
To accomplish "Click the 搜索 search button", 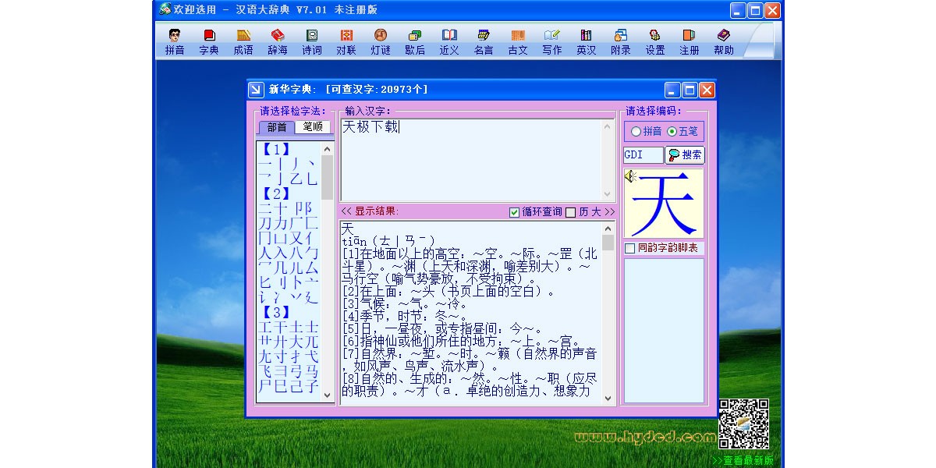I will point(685,155).
